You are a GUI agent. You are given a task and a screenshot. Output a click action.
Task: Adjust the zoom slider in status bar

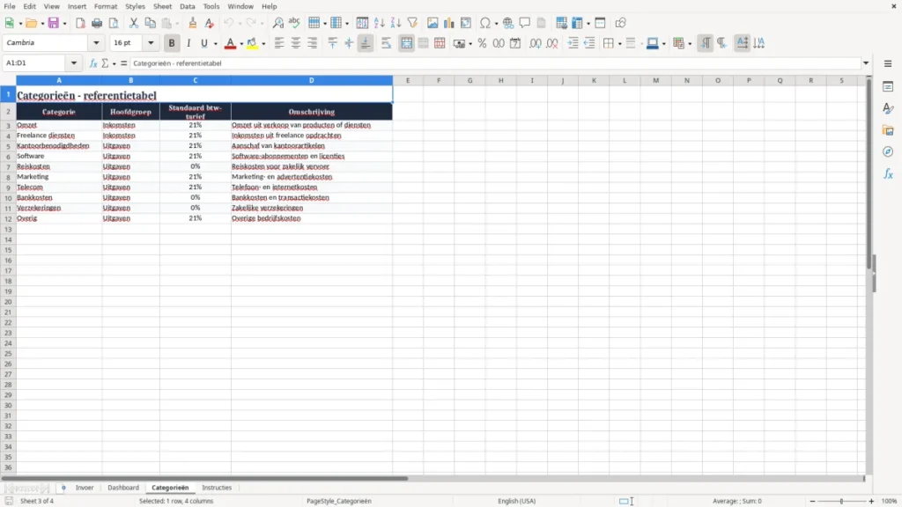841,501
